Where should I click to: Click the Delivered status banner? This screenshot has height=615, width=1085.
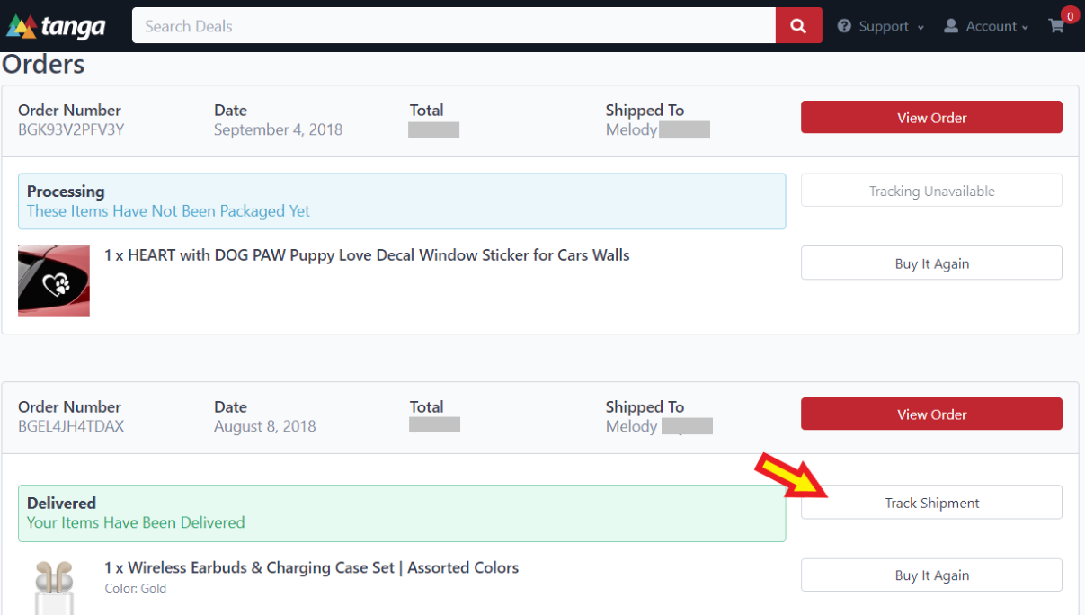coord(401,512)
